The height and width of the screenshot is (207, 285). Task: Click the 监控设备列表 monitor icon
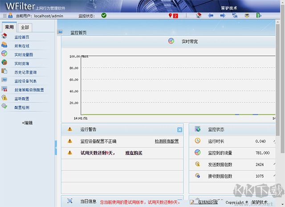(x=4, y=80)
